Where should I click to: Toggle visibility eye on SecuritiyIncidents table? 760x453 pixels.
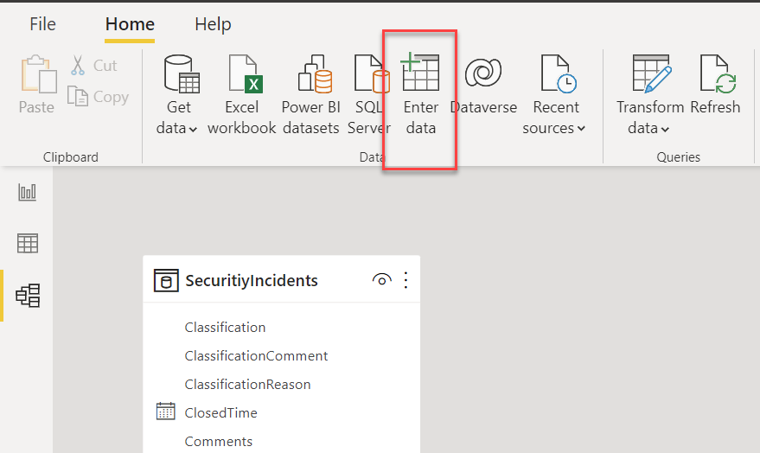tap(381, 280)
